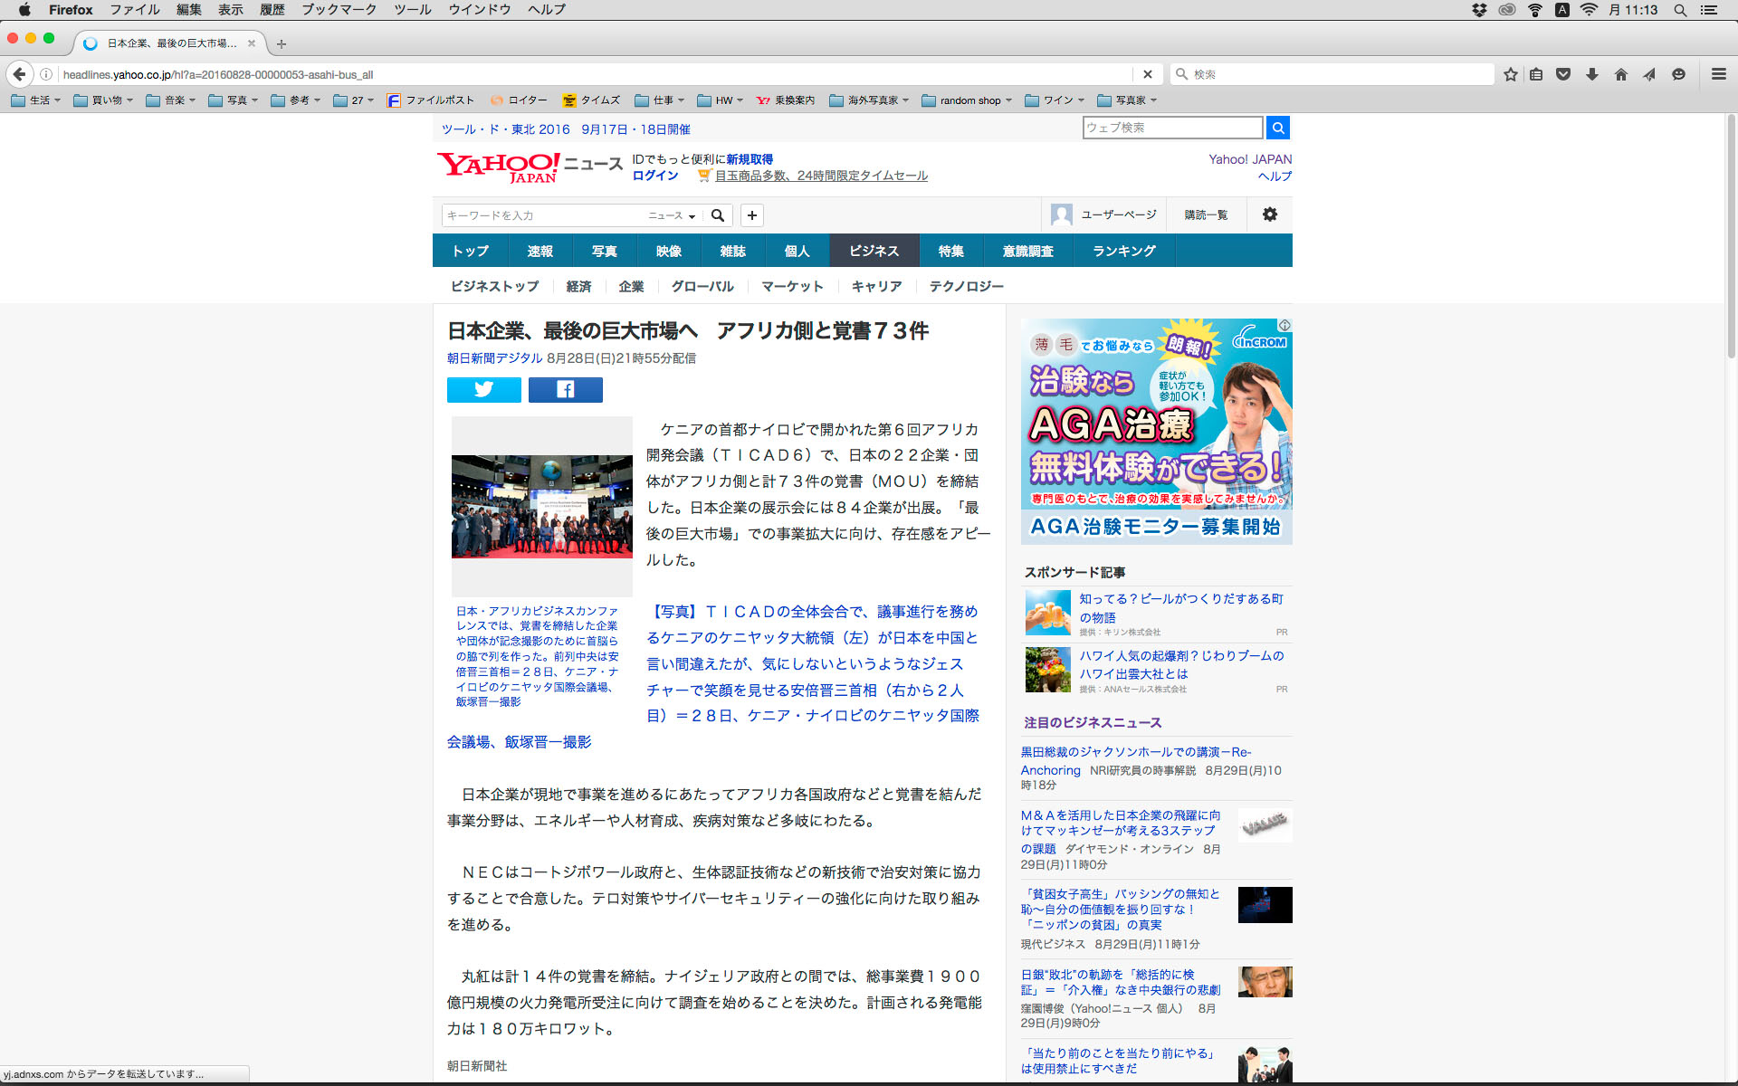Stop page loading with X button
The width and height of the screenshot is (1738, 1086).
1147,74
